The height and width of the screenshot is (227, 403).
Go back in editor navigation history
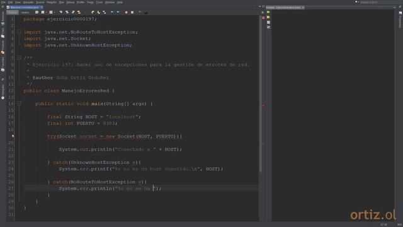coord(42,12)
